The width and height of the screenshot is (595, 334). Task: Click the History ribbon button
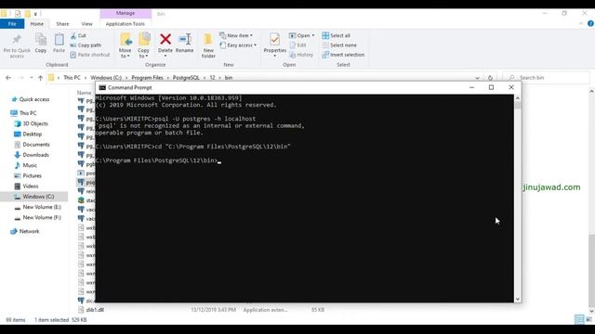(301, 55)
